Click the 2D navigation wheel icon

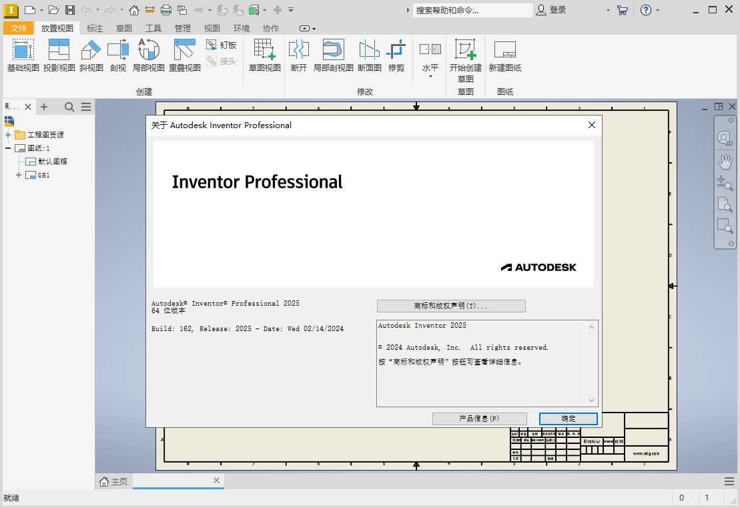click(725, 137)
